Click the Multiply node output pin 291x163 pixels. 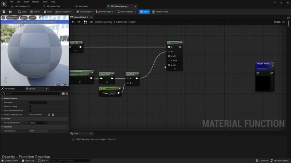[137, 78]
